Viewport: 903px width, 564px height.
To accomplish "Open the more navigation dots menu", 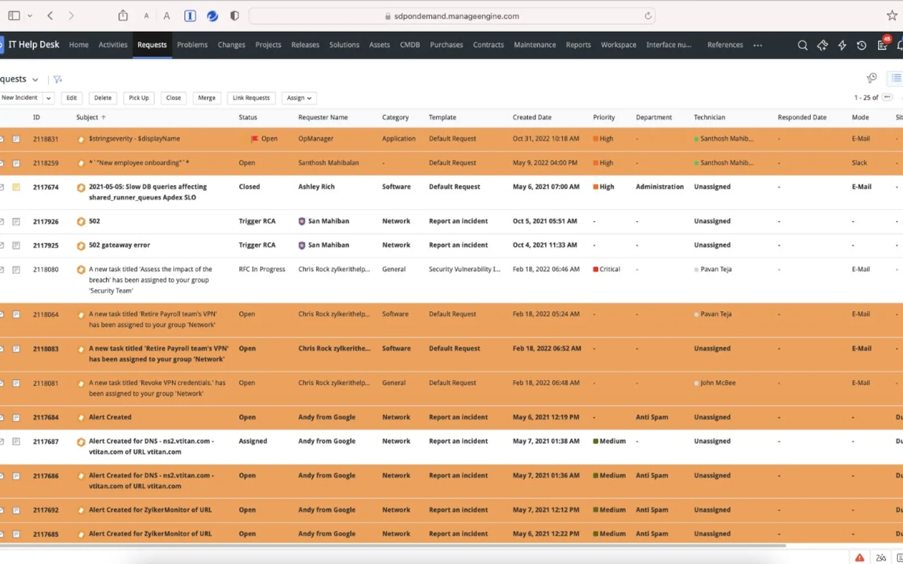I will [757, 45].
